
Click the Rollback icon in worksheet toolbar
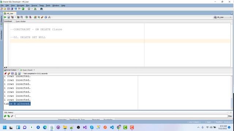click(30, 17)
